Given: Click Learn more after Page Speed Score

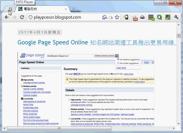Looking at the screenshot, I should point(128,74).
